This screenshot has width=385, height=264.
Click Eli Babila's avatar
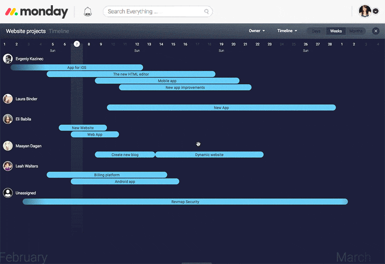(x=8, y=119)
